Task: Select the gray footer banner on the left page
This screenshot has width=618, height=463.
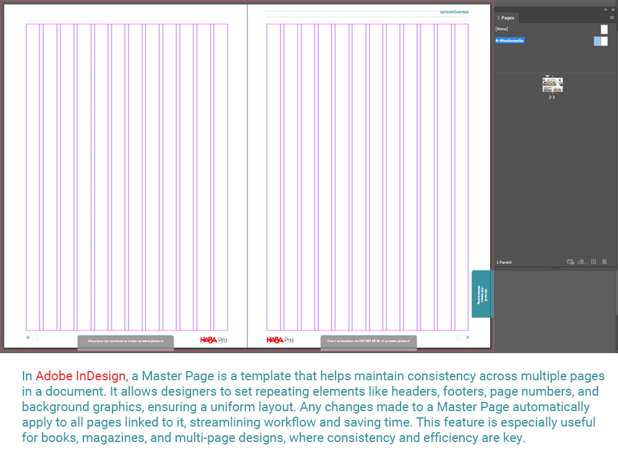Action: 125,341
